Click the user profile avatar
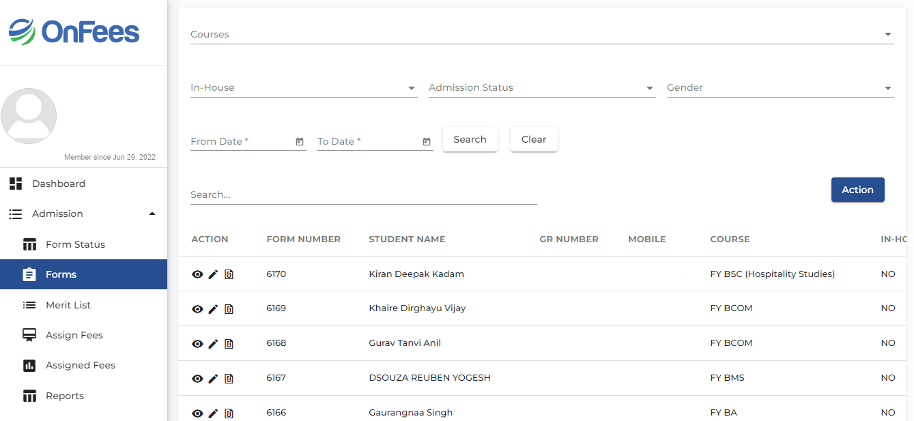Image resolution: width=914 pixels, height=421 pixels. (x=29, y=116)
